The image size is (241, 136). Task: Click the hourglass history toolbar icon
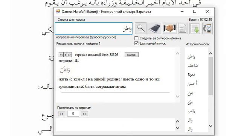(207, 28)
